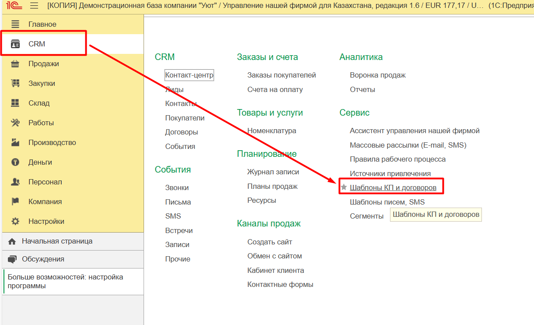Toggle favorite star for Шаблоны КП и договоров
The image size is (534, 325).
coord(344,187)
